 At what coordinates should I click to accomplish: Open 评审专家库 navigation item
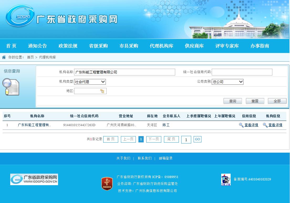227,46
